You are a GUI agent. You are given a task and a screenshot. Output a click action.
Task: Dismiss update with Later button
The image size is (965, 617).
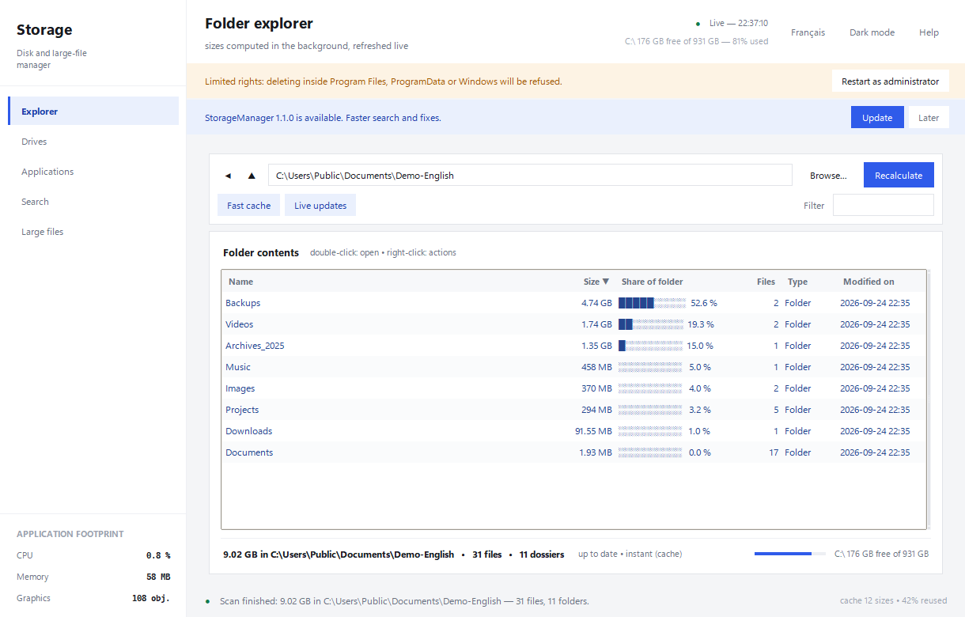(929, 118)
